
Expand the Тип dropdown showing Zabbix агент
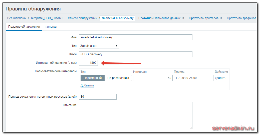coord(99,46)
